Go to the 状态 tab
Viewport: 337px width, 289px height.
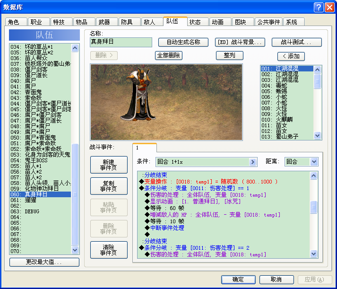coord(198,22)
